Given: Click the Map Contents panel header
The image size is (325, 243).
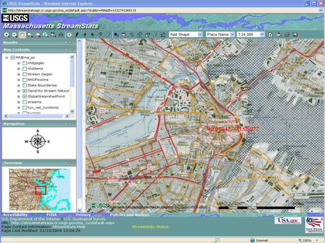Looking at the screenshot, I should [39, 50].
